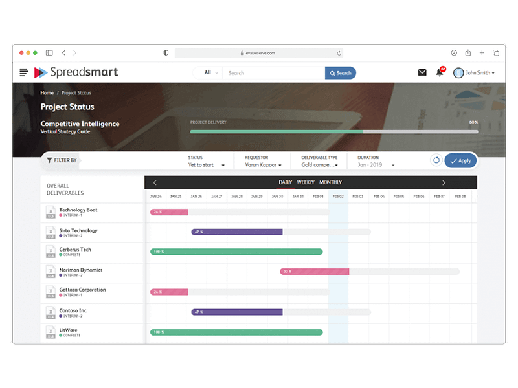Click the Technology Boat XLS file icon

click(50, 212)
